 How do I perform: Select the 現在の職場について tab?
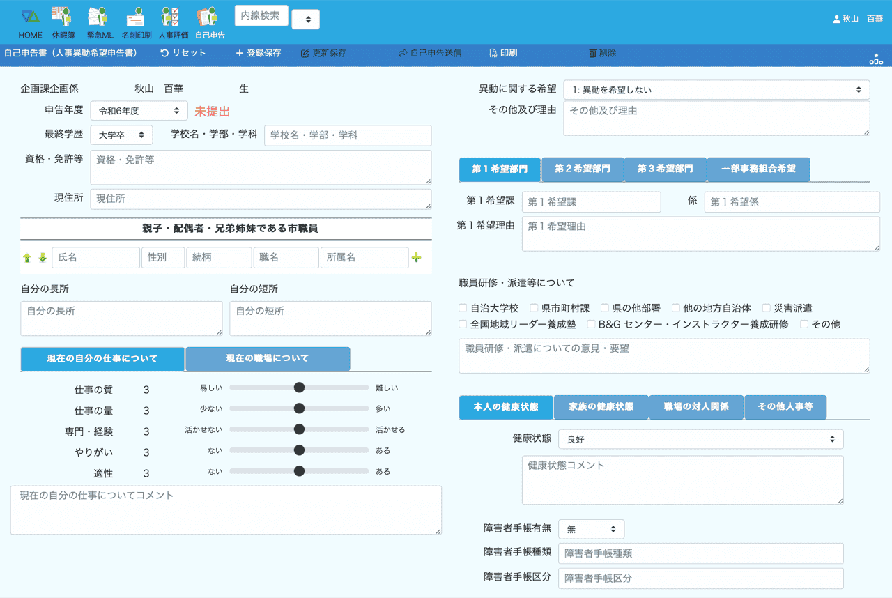click(x=268, y=359)
